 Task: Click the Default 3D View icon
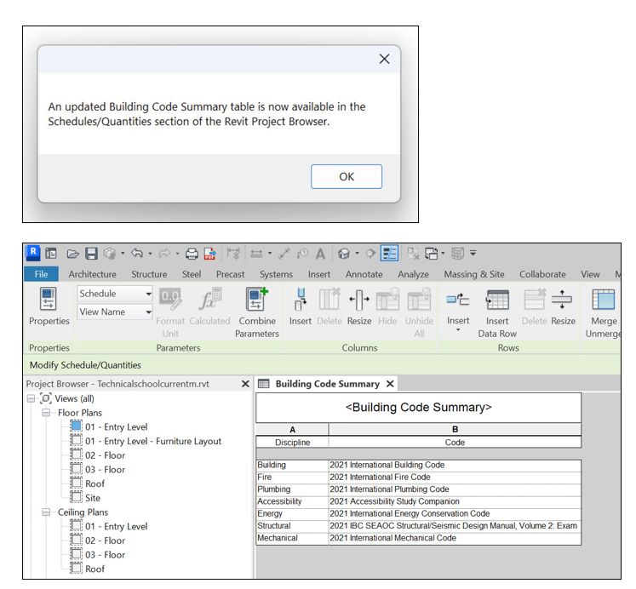point(344,254)
